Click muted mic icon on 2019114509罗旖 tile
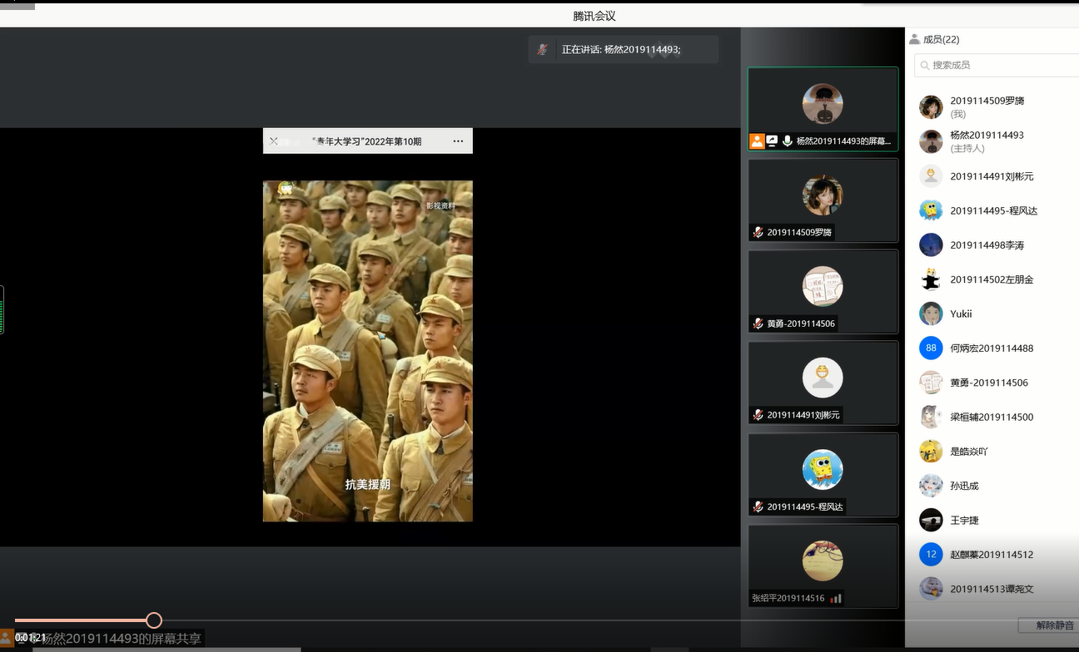This screenshot has height=652, width=1079. tap(758, 232)
